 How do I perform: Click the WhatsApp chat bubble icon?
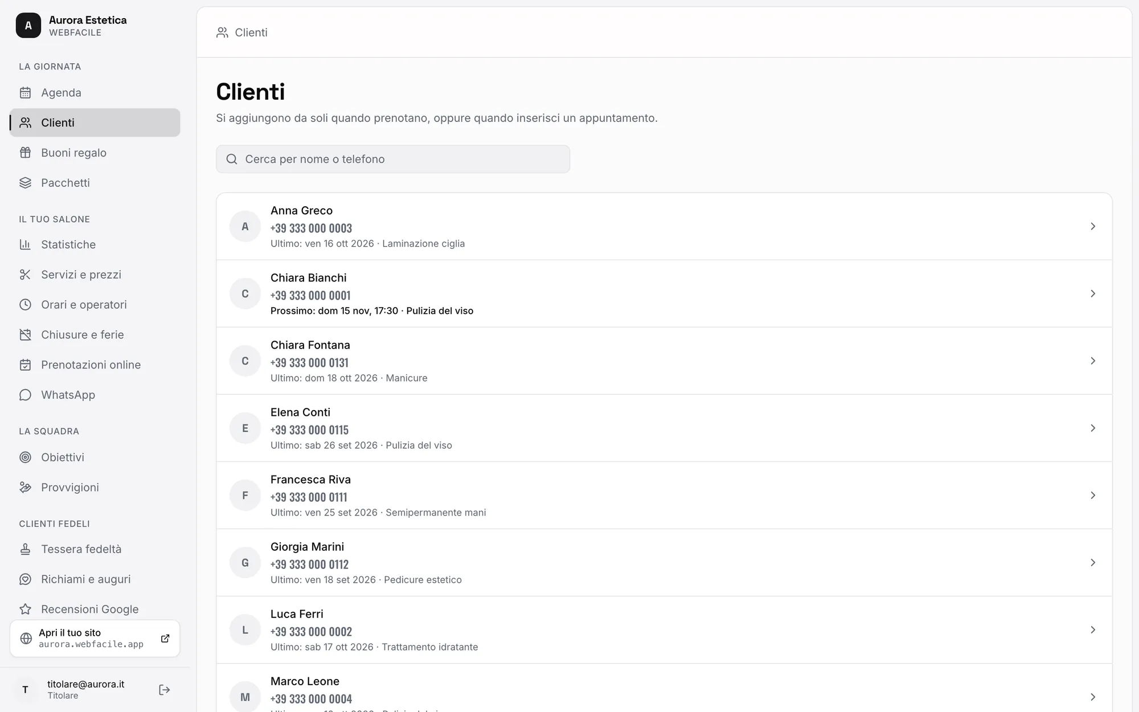pos(25,395)
